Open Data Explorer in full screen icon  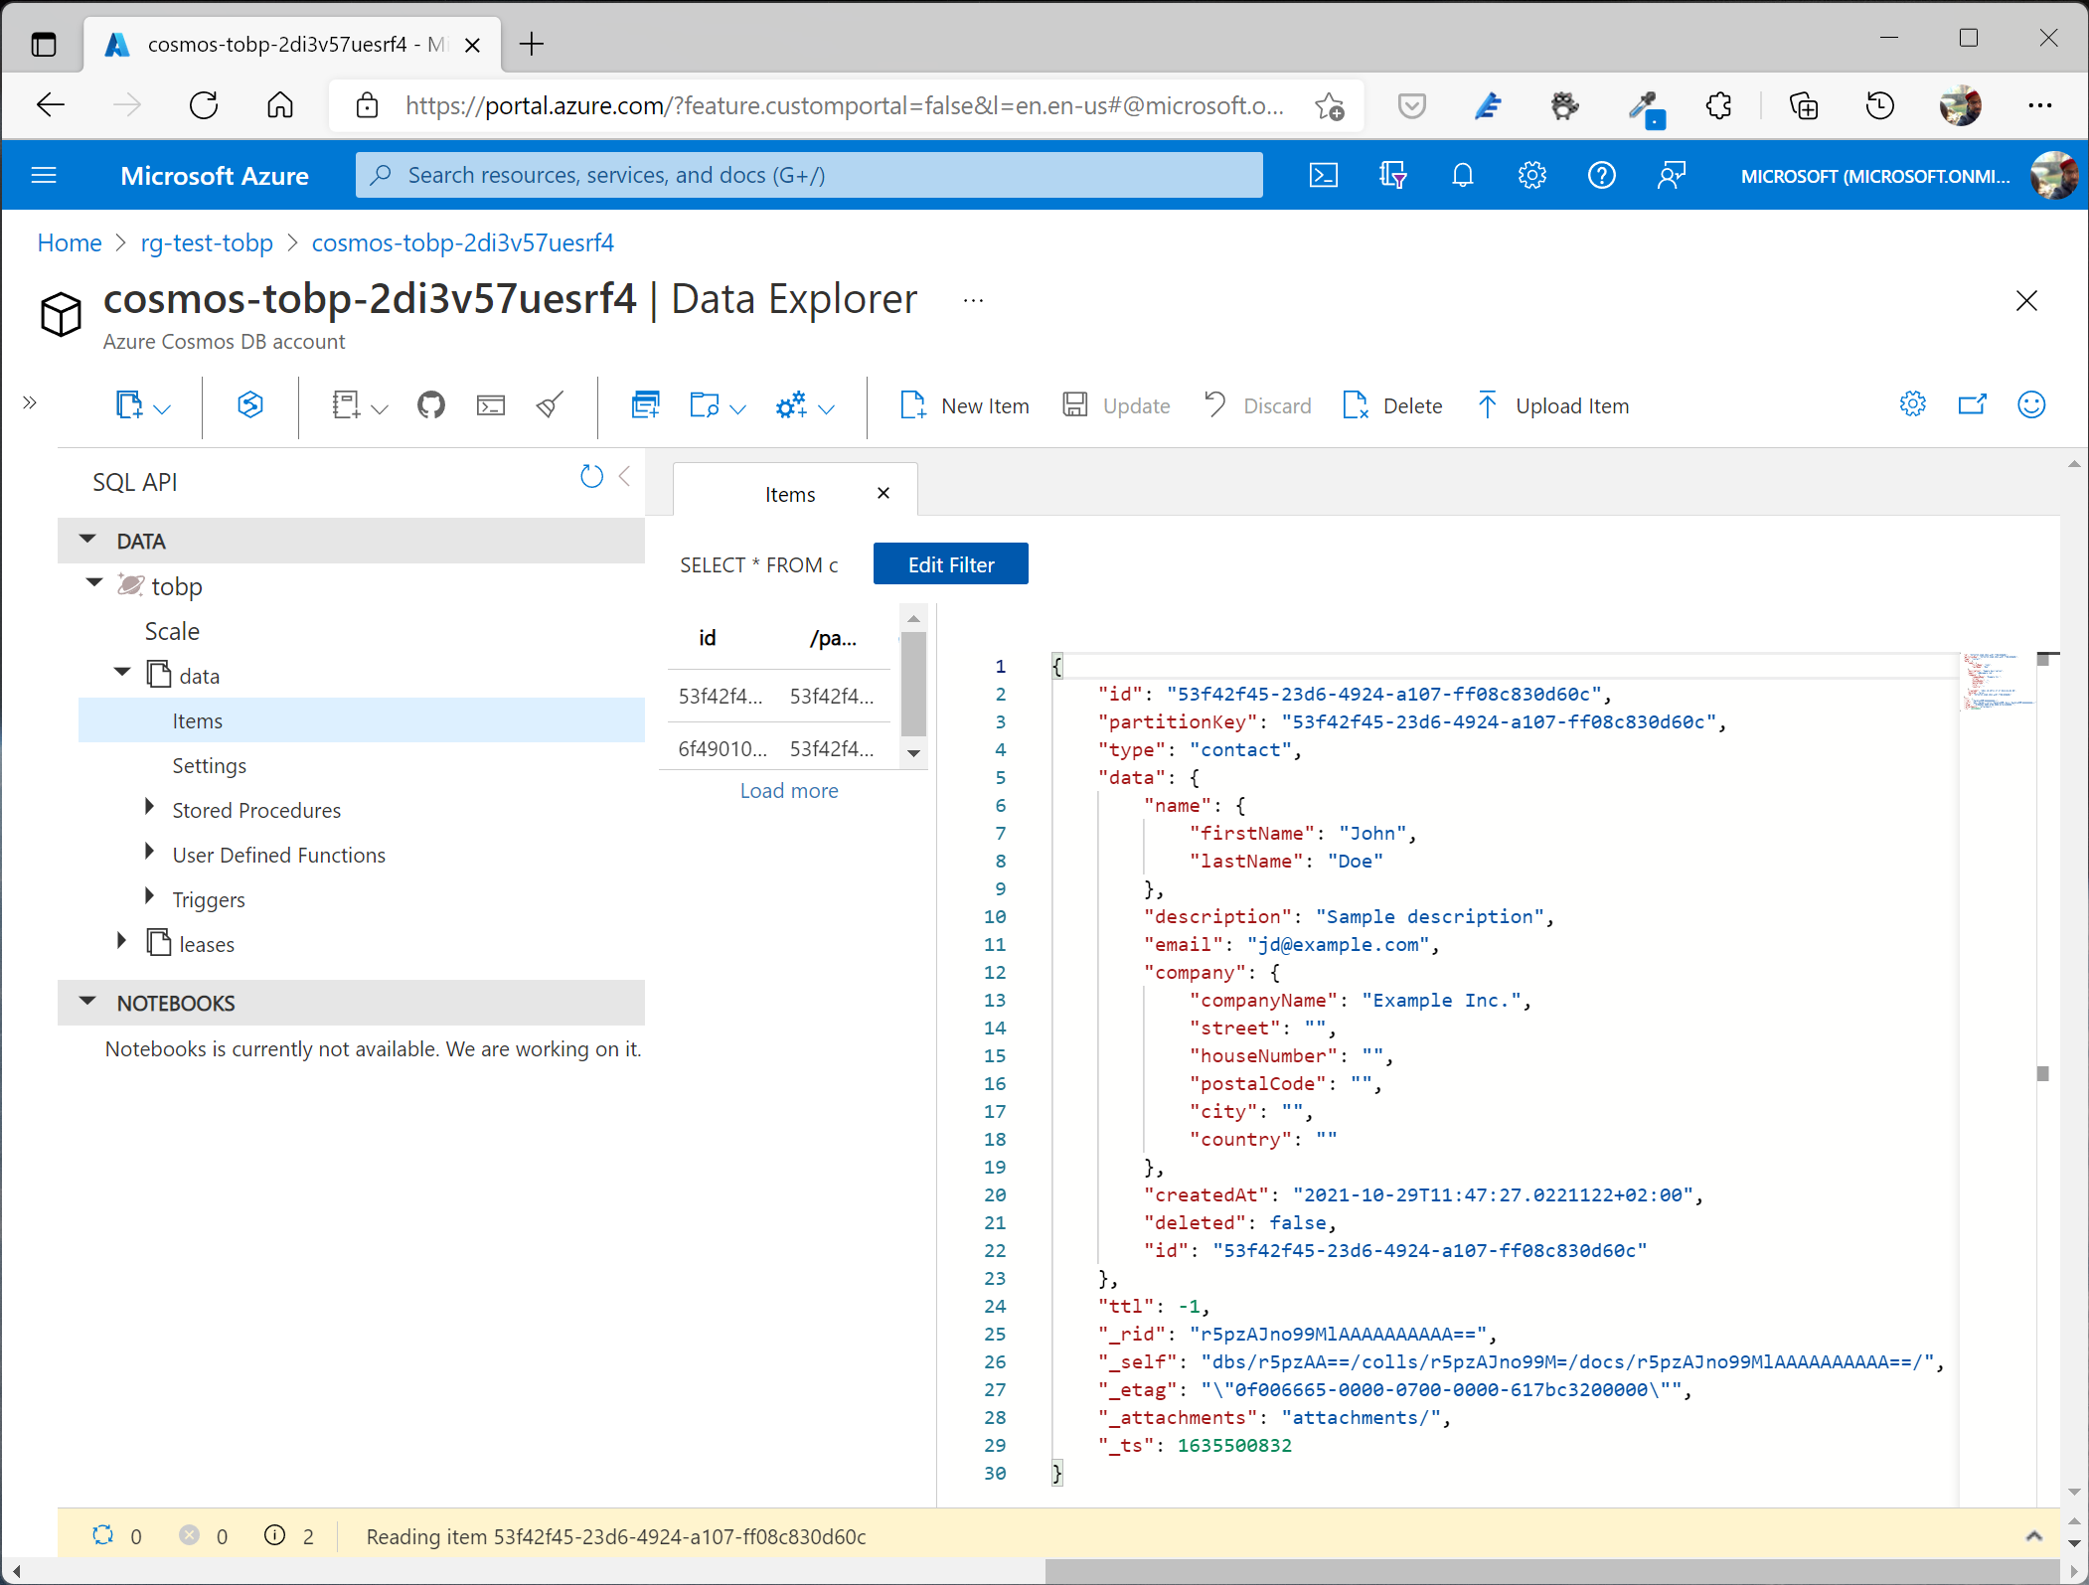coord(1972,405)
